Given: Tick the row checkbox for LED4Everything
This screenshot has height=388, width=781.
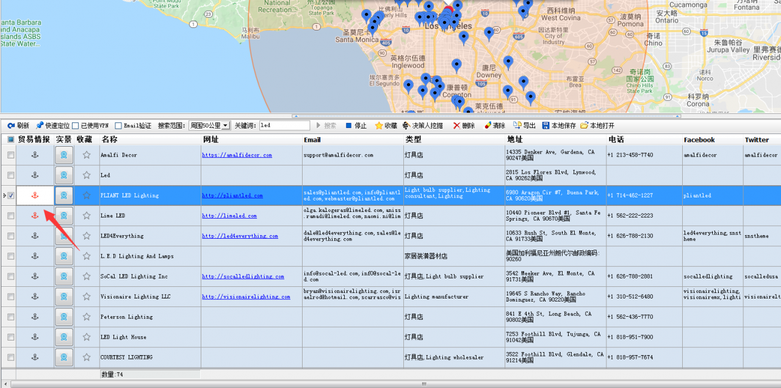Looking at the screenshot, I should [x=10, y=236].
